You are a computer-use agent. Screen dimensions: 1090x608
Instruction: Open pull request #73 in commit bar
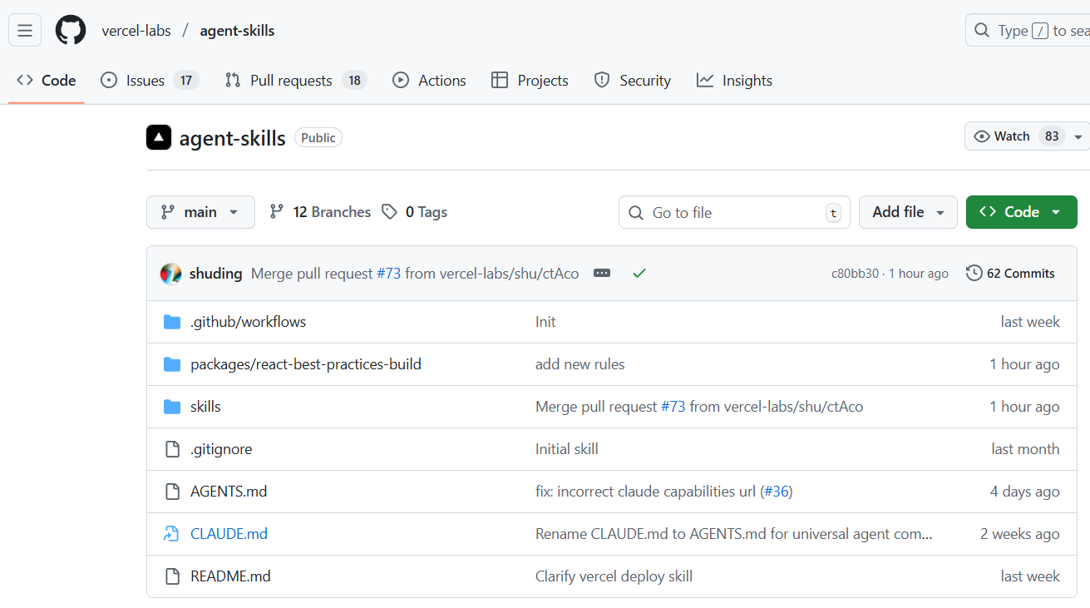(x=388, y=274)
